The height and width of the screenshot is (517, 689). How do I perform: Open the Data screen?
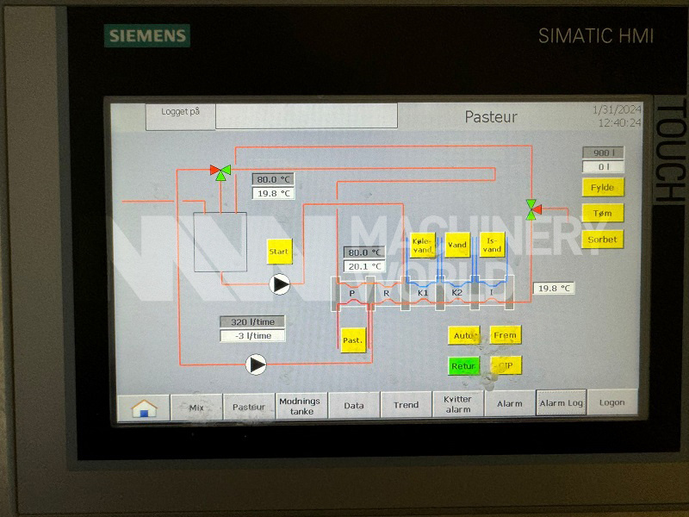coord(354,405)
